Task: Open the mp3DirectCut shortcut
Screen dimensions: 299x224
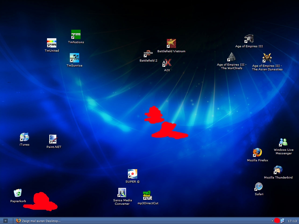Action: click(147, 195)
